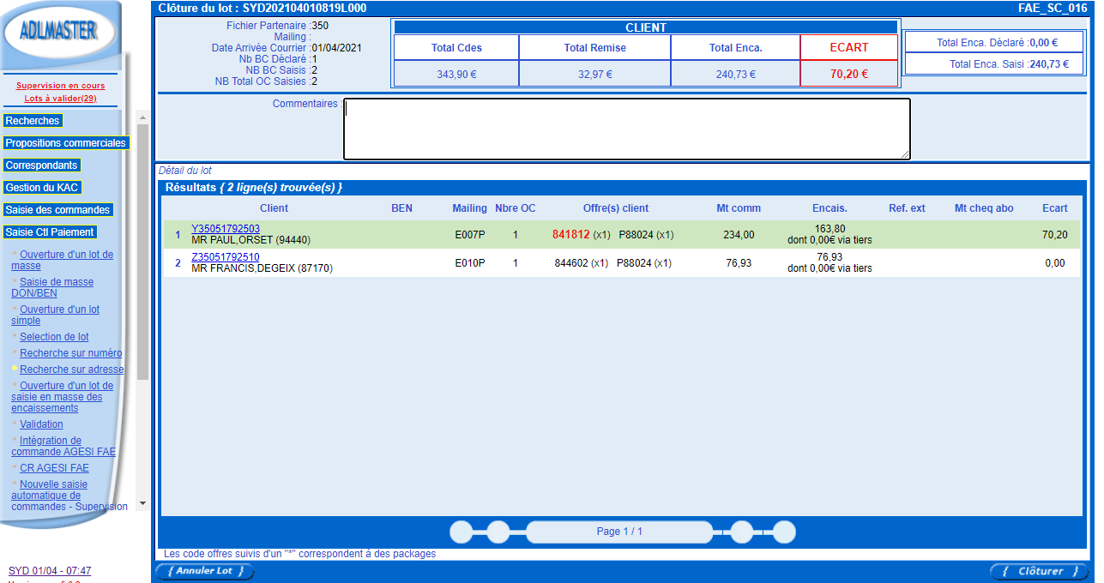Open the Saisie des commandes menu
The image size is (1104, 583).
tap(58, 210)
